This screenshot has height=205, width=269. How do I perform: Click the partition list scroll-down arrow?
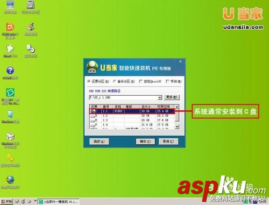pyautogui.click(x=177, y=127)
